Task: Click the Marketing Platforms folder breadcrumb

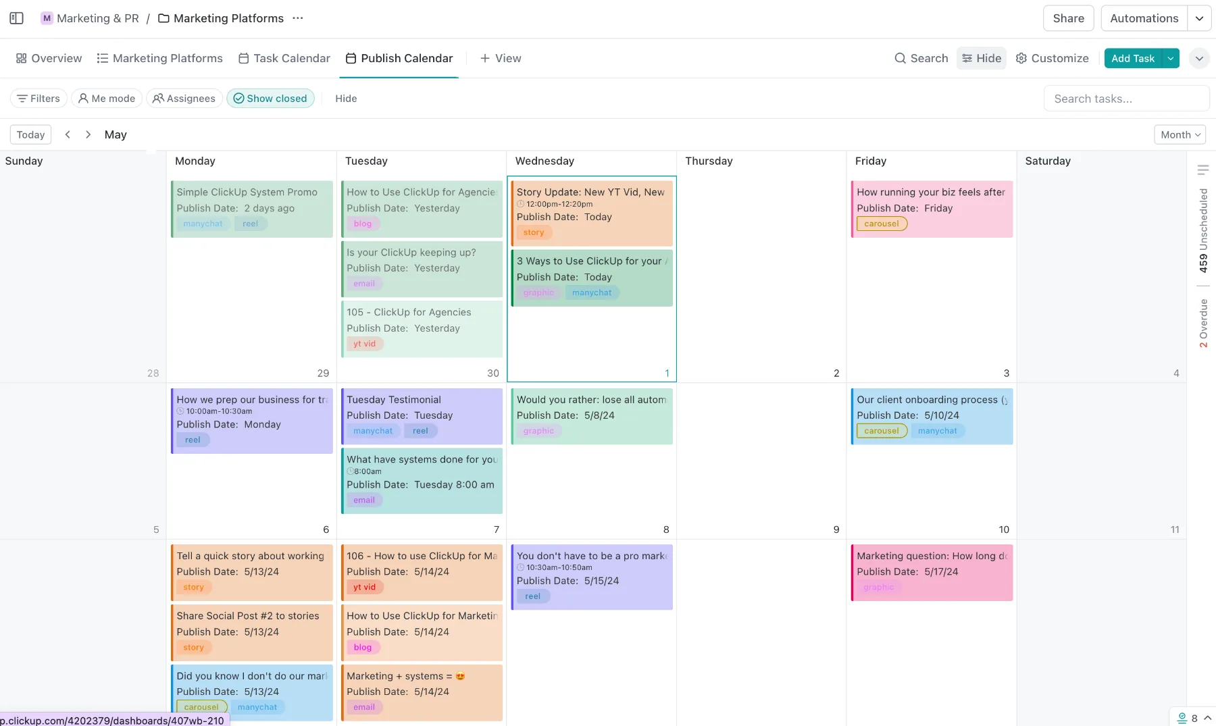Action: [221, 18]
